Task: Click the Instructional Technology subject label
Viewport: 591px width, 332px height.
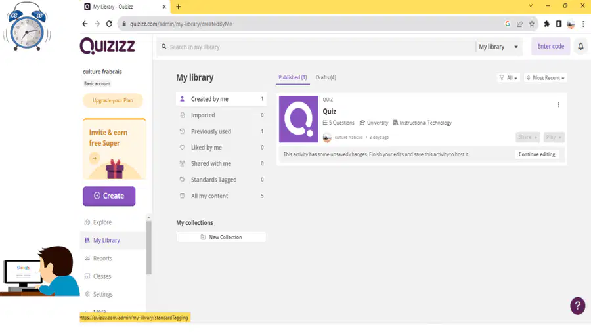Action: 422,123
